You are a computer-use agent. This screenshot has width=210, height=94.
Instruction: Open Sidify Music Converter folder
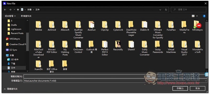tap(145, 48)
